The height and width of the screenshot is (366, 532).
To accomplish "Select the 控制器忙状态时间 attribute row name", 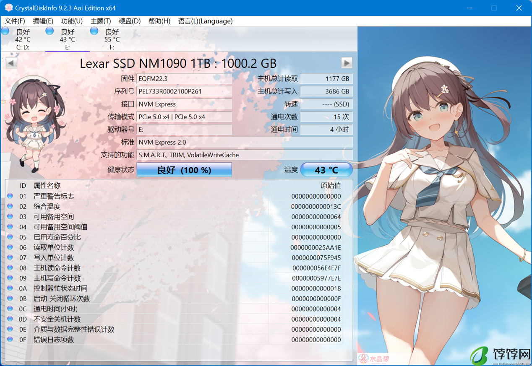I will pyautogui.click(x=60, y=288).
